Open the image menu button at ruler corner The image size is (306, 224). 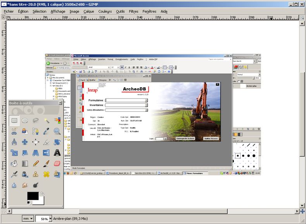pos(3,17)
